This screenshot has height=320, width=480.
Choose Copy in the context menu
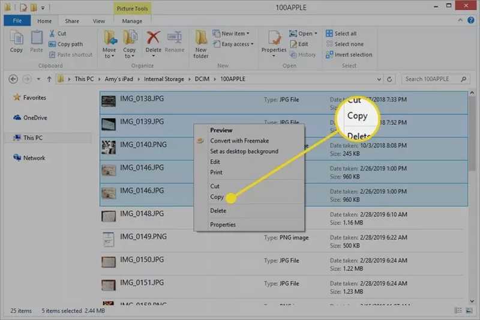coord(217,197)
